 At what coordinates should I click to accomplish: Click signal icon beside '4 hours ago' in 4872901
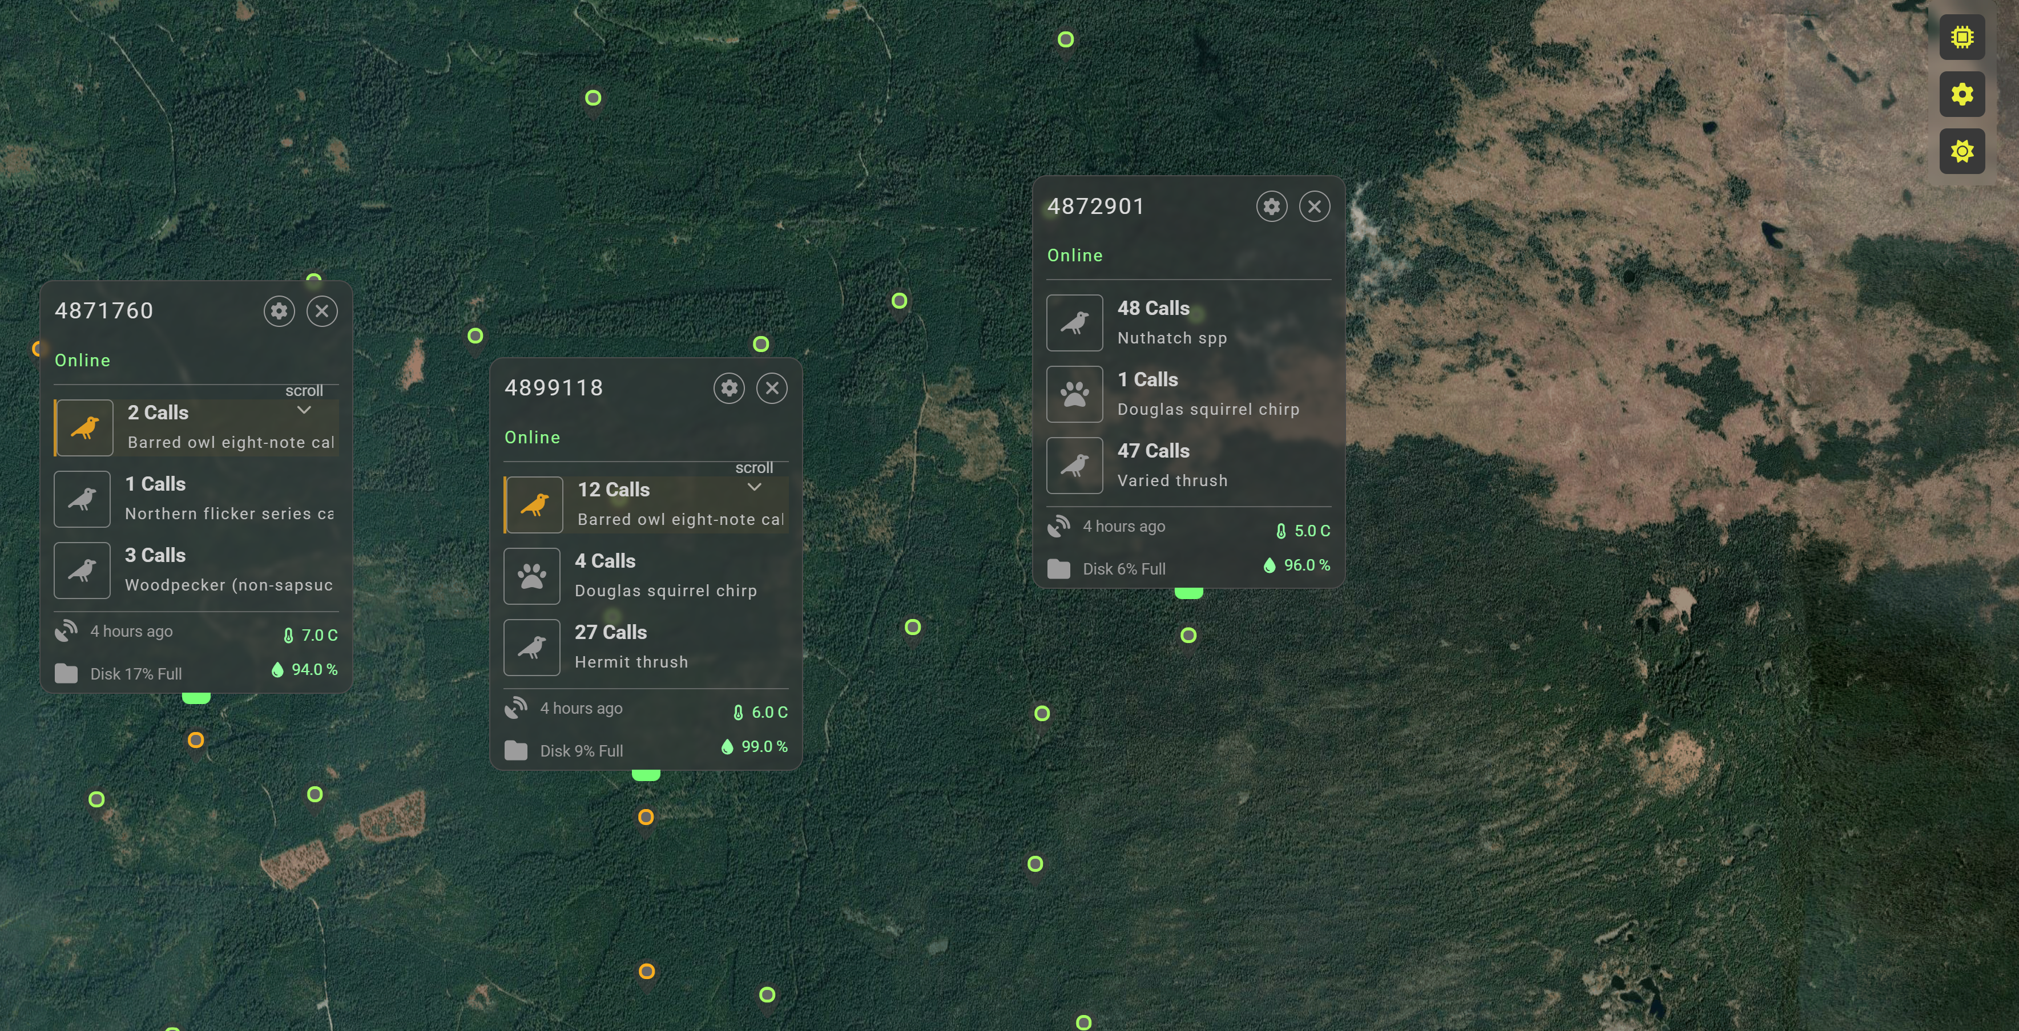pos(1059,525)
